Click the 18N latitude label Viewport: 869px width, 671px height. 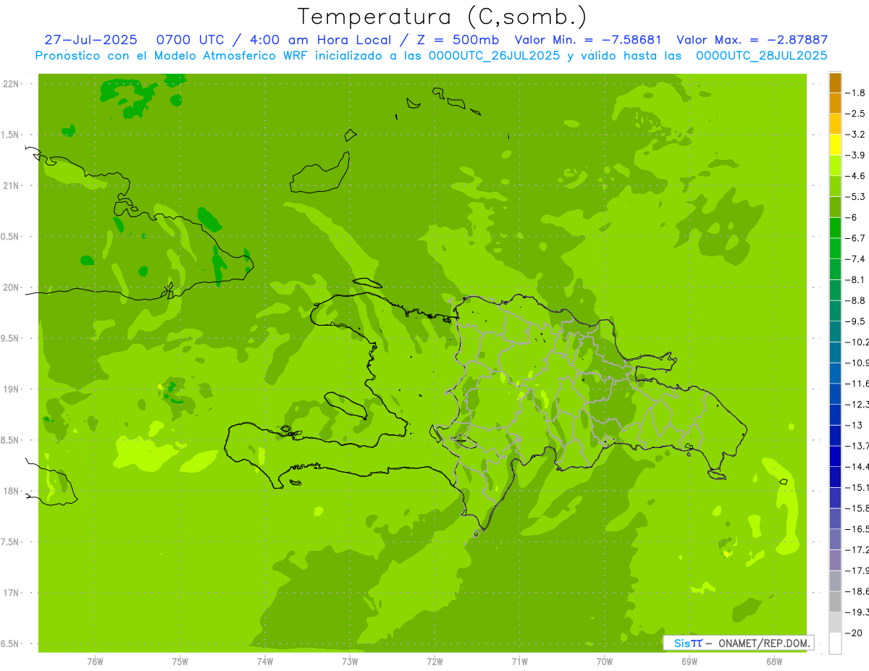(x=12, y=491)
